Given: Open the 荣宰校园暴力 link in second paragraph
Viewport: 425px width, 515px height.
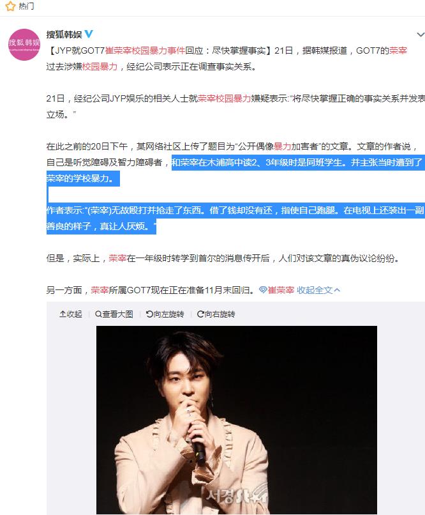Looking at the screenshot, I should point(225,98).
